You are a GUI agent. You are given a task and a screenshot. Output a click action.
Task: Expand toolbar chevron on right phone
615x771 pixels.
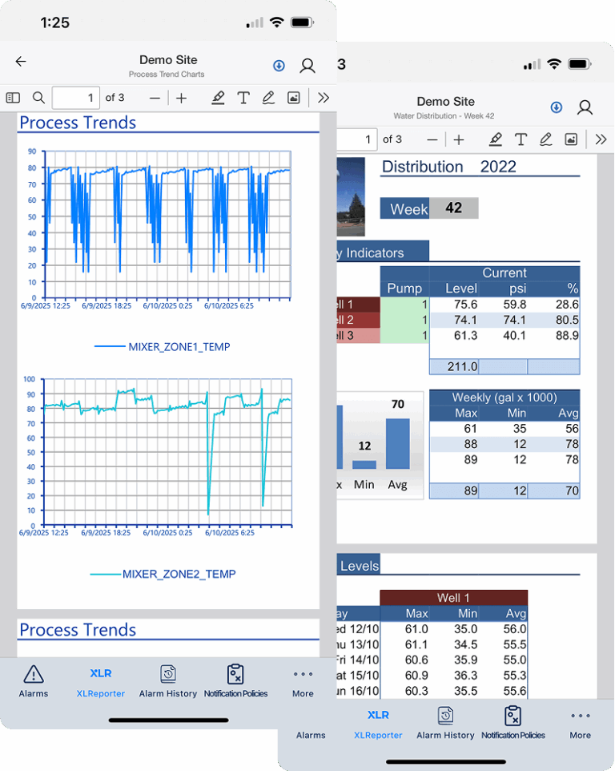(x=601, y=139)
